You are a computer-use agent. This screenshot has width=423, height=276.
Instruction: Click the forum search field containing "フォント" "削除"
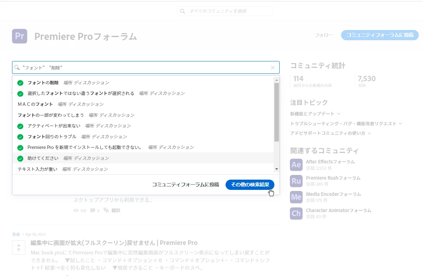tap(146, 67)
